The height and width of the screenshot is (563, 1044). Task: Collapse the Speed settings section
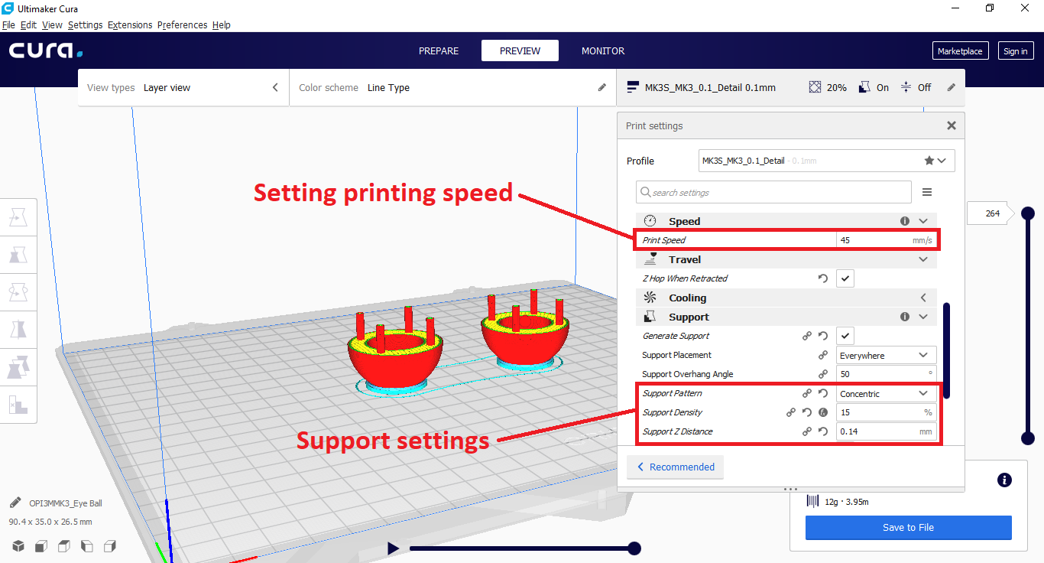pyautogui.click(x=923, y=221)
